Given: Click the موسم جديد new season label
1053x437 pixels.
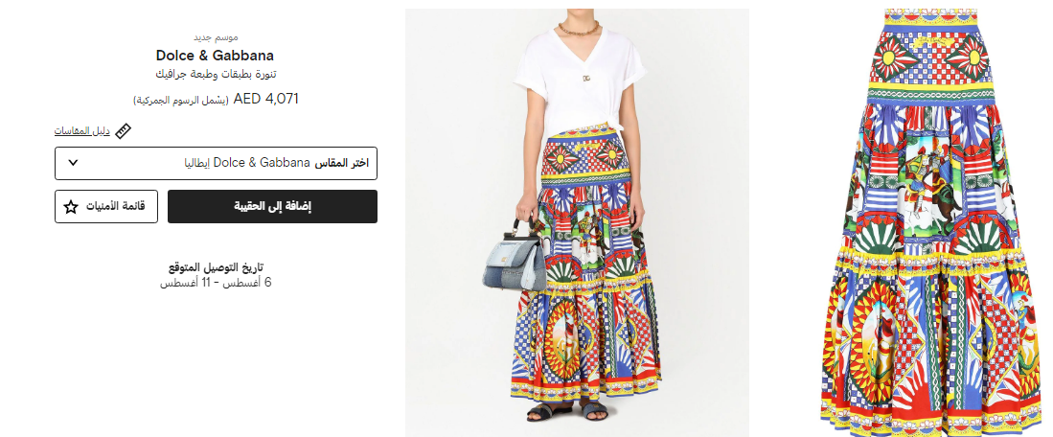Looking at the screenshot, I should pos(216,37).
